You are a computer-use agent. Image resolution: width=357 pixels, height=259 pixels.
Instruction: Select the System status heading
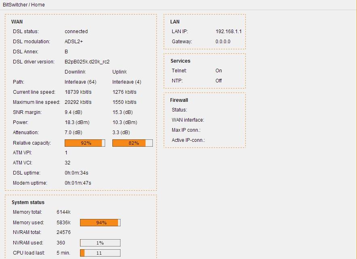[28, 202]
